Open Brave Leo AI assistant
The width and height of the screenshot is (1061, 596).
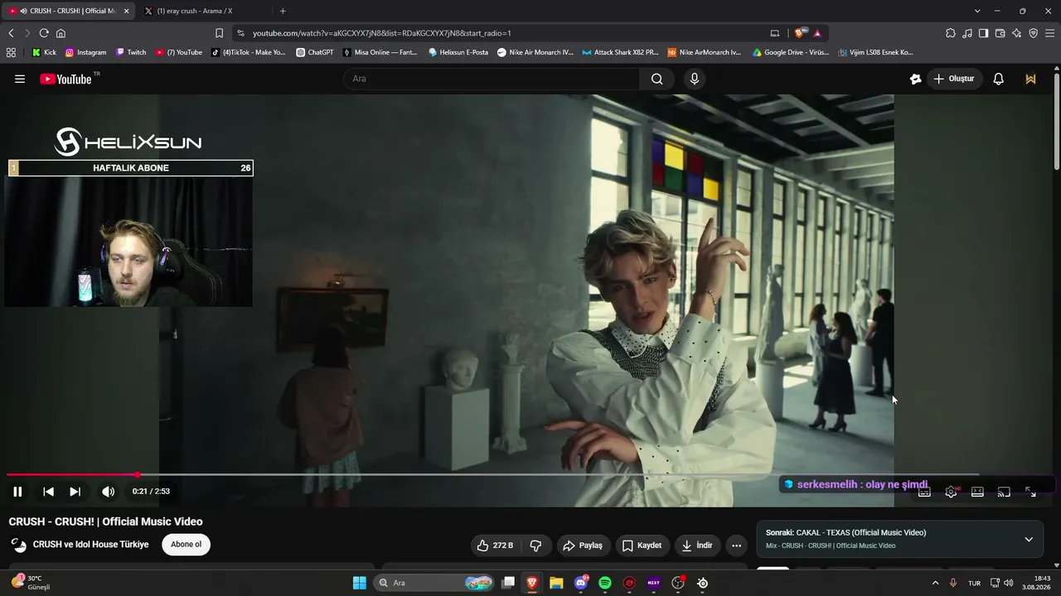click(x=1016, y=33)
